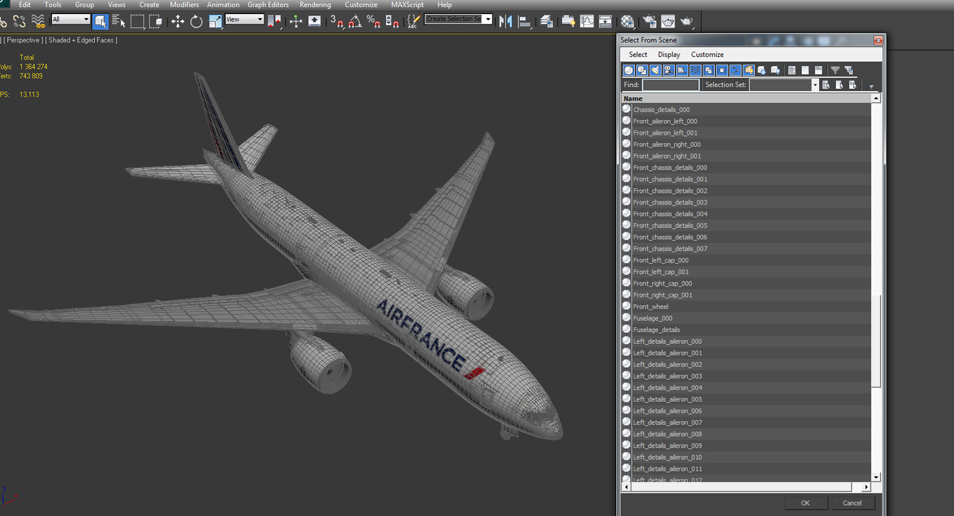Click the Mirror tool

pyautogui.click(x=506, y=21)
